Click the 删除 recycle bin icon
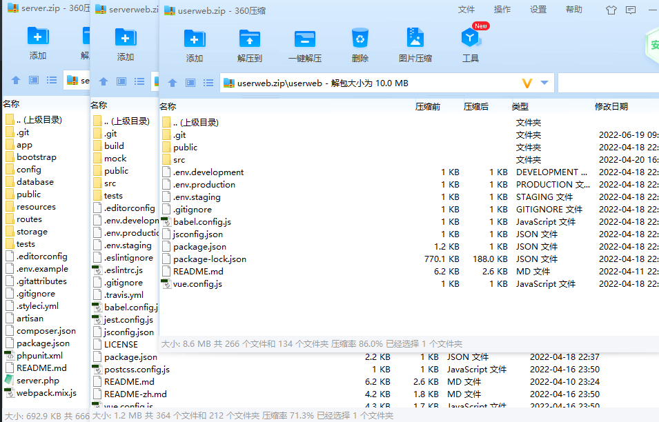The width and height of the screenshot is (659, 422). (360, 38)
